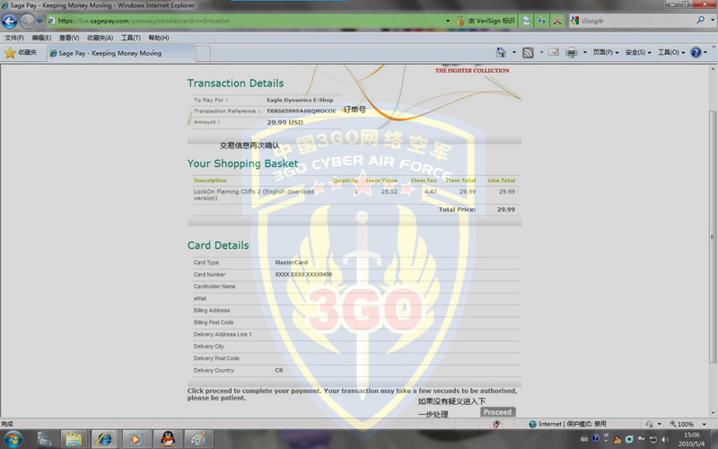Expand the RSS feeds dropdown arrow

pos(541,52)
